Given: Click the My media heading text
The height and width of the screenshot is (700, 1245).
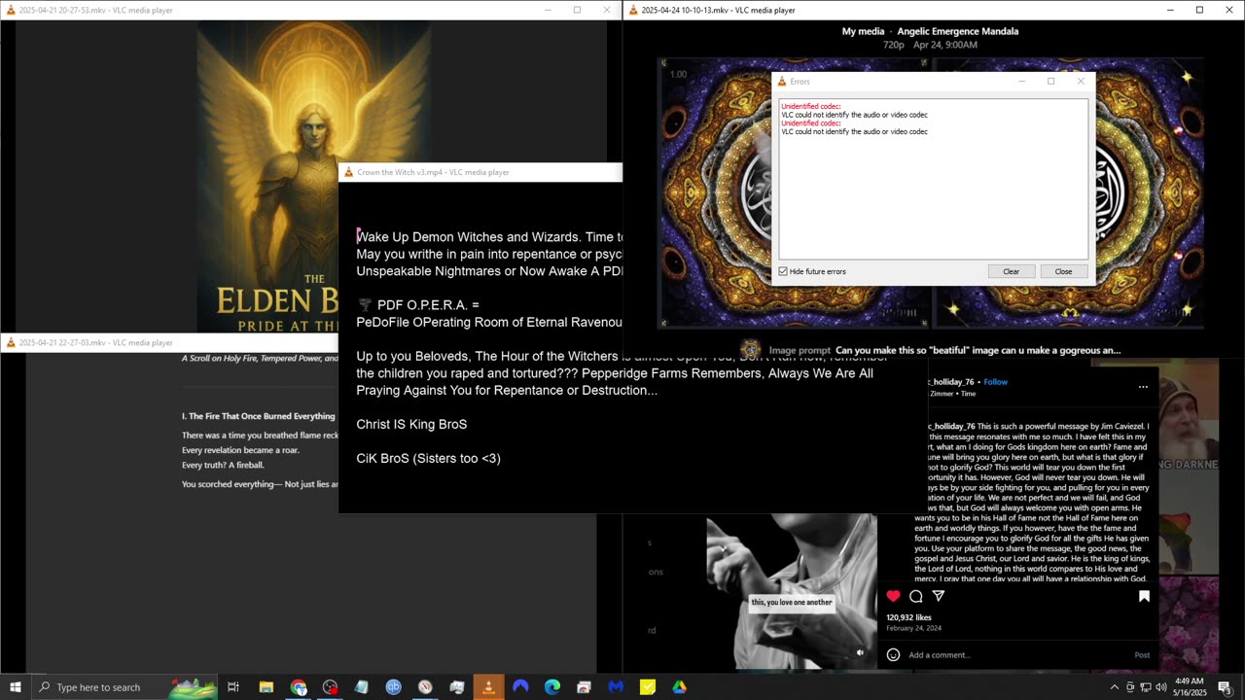Looking at the screenshot, I should point(863,31).
